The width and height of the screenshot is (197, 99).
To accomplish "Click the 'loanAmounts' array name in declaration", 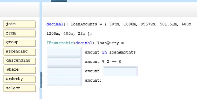I will pos(84,24).
